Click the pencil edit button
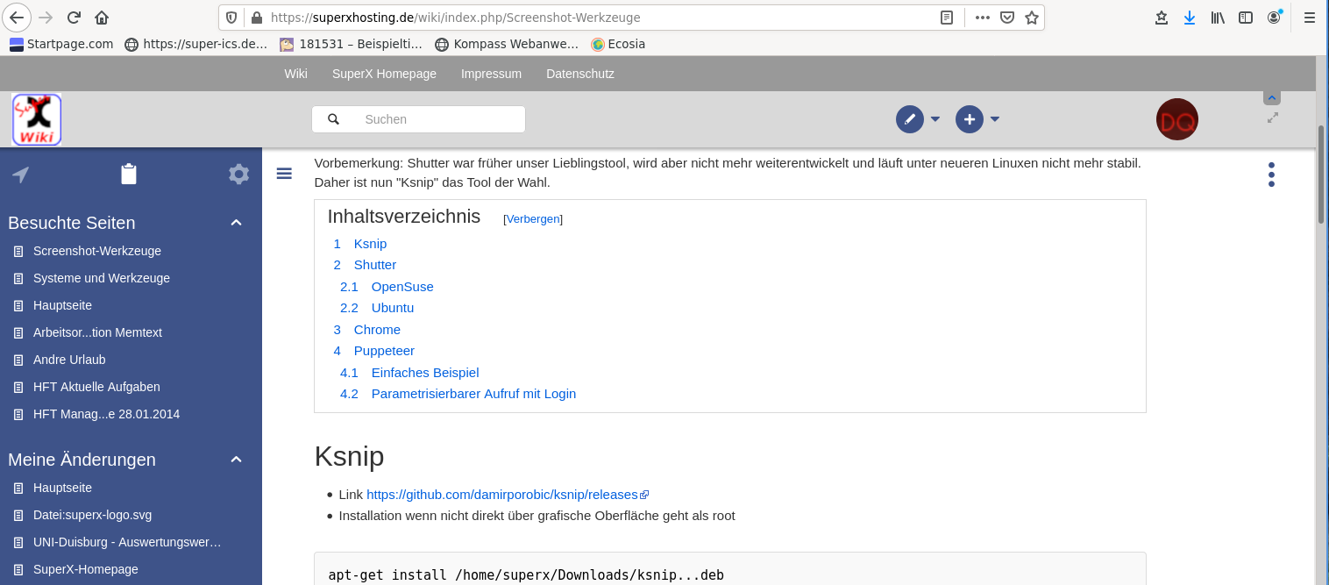This screenshot has height=585, width=1329. point(910,119)
